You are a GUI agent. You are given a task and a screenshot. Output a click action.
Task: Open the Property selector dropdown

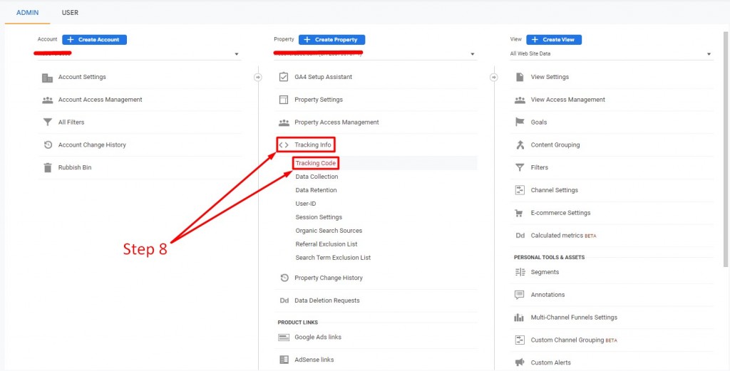[375, 54]
